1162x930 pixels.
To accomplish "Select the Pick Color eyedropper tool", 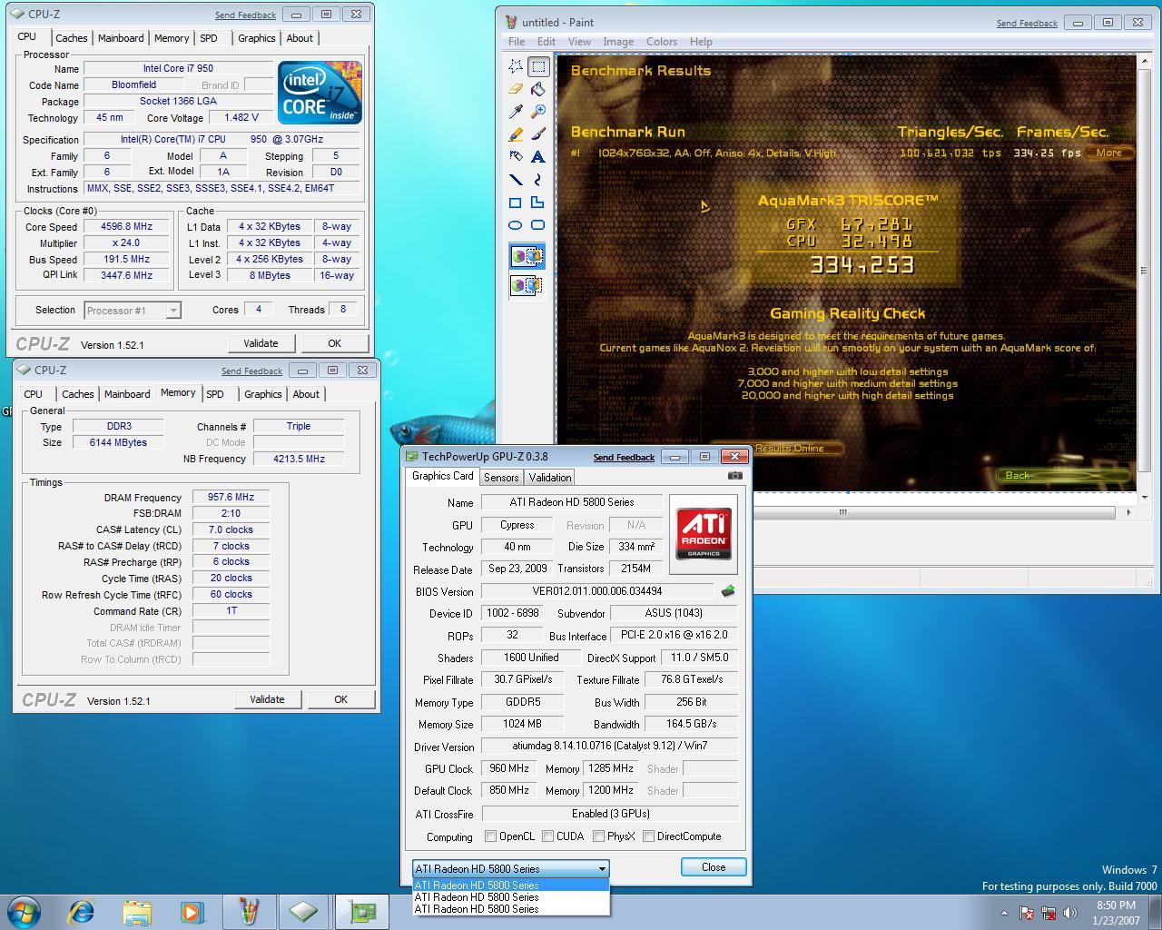I will pos(516,112).
